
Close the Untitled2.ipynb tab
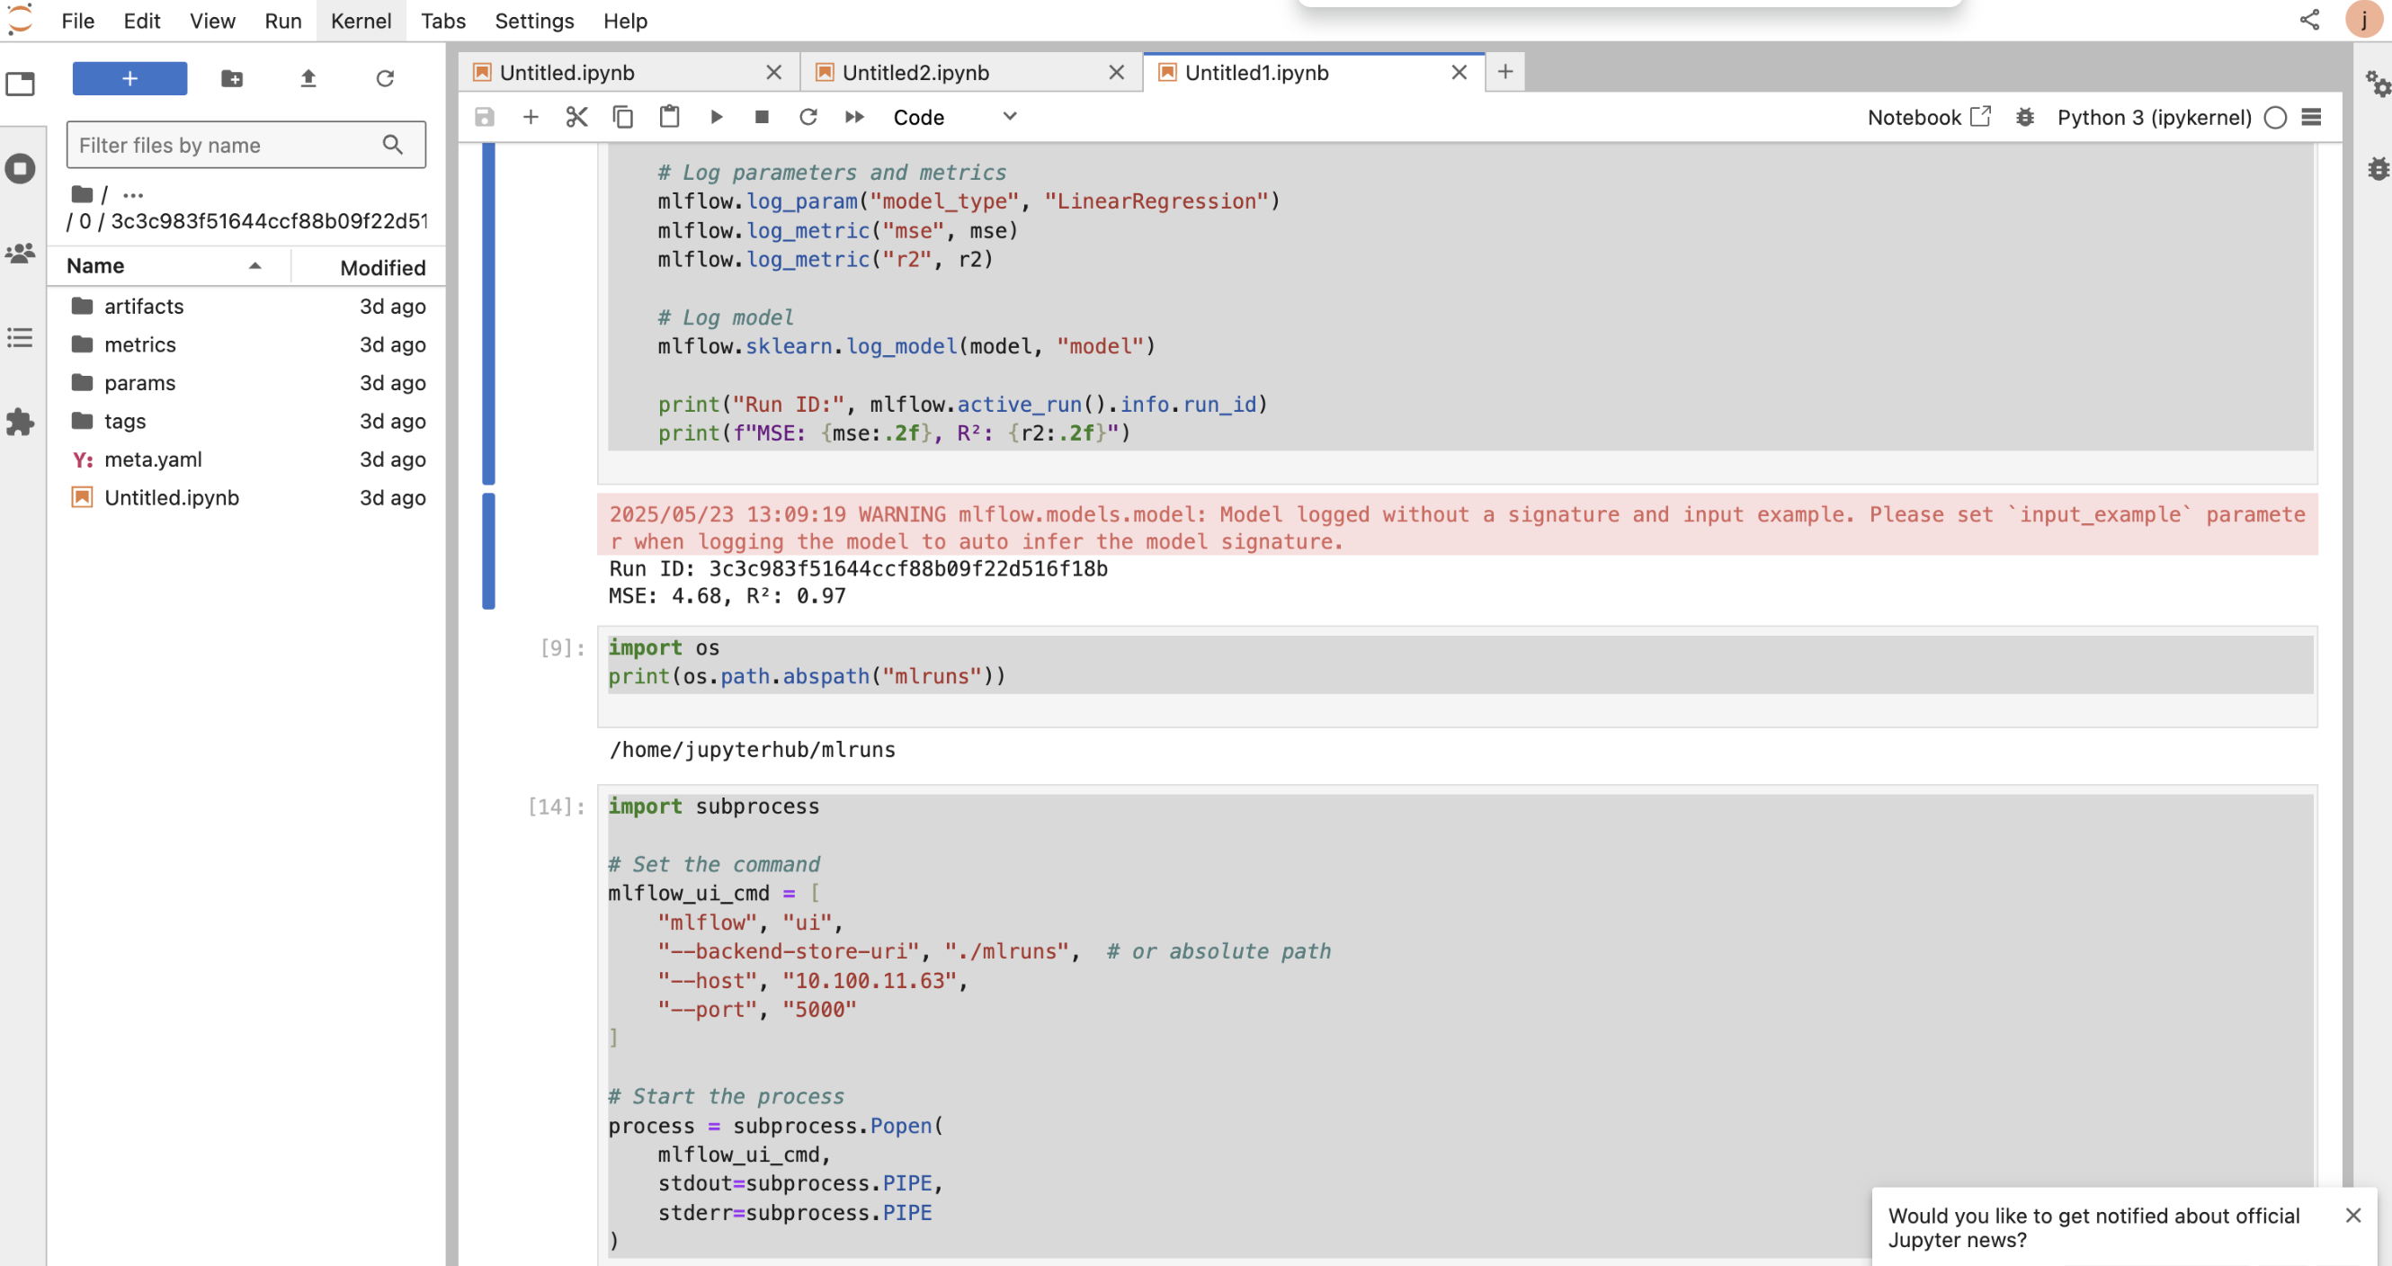click(x=1116, y=73)
